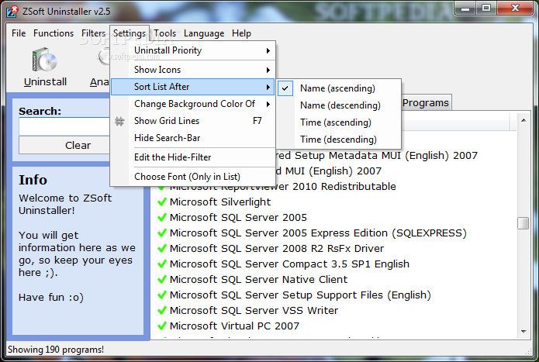Open the File menu
This screenshot has height=362, width=539.
point(19,33)
